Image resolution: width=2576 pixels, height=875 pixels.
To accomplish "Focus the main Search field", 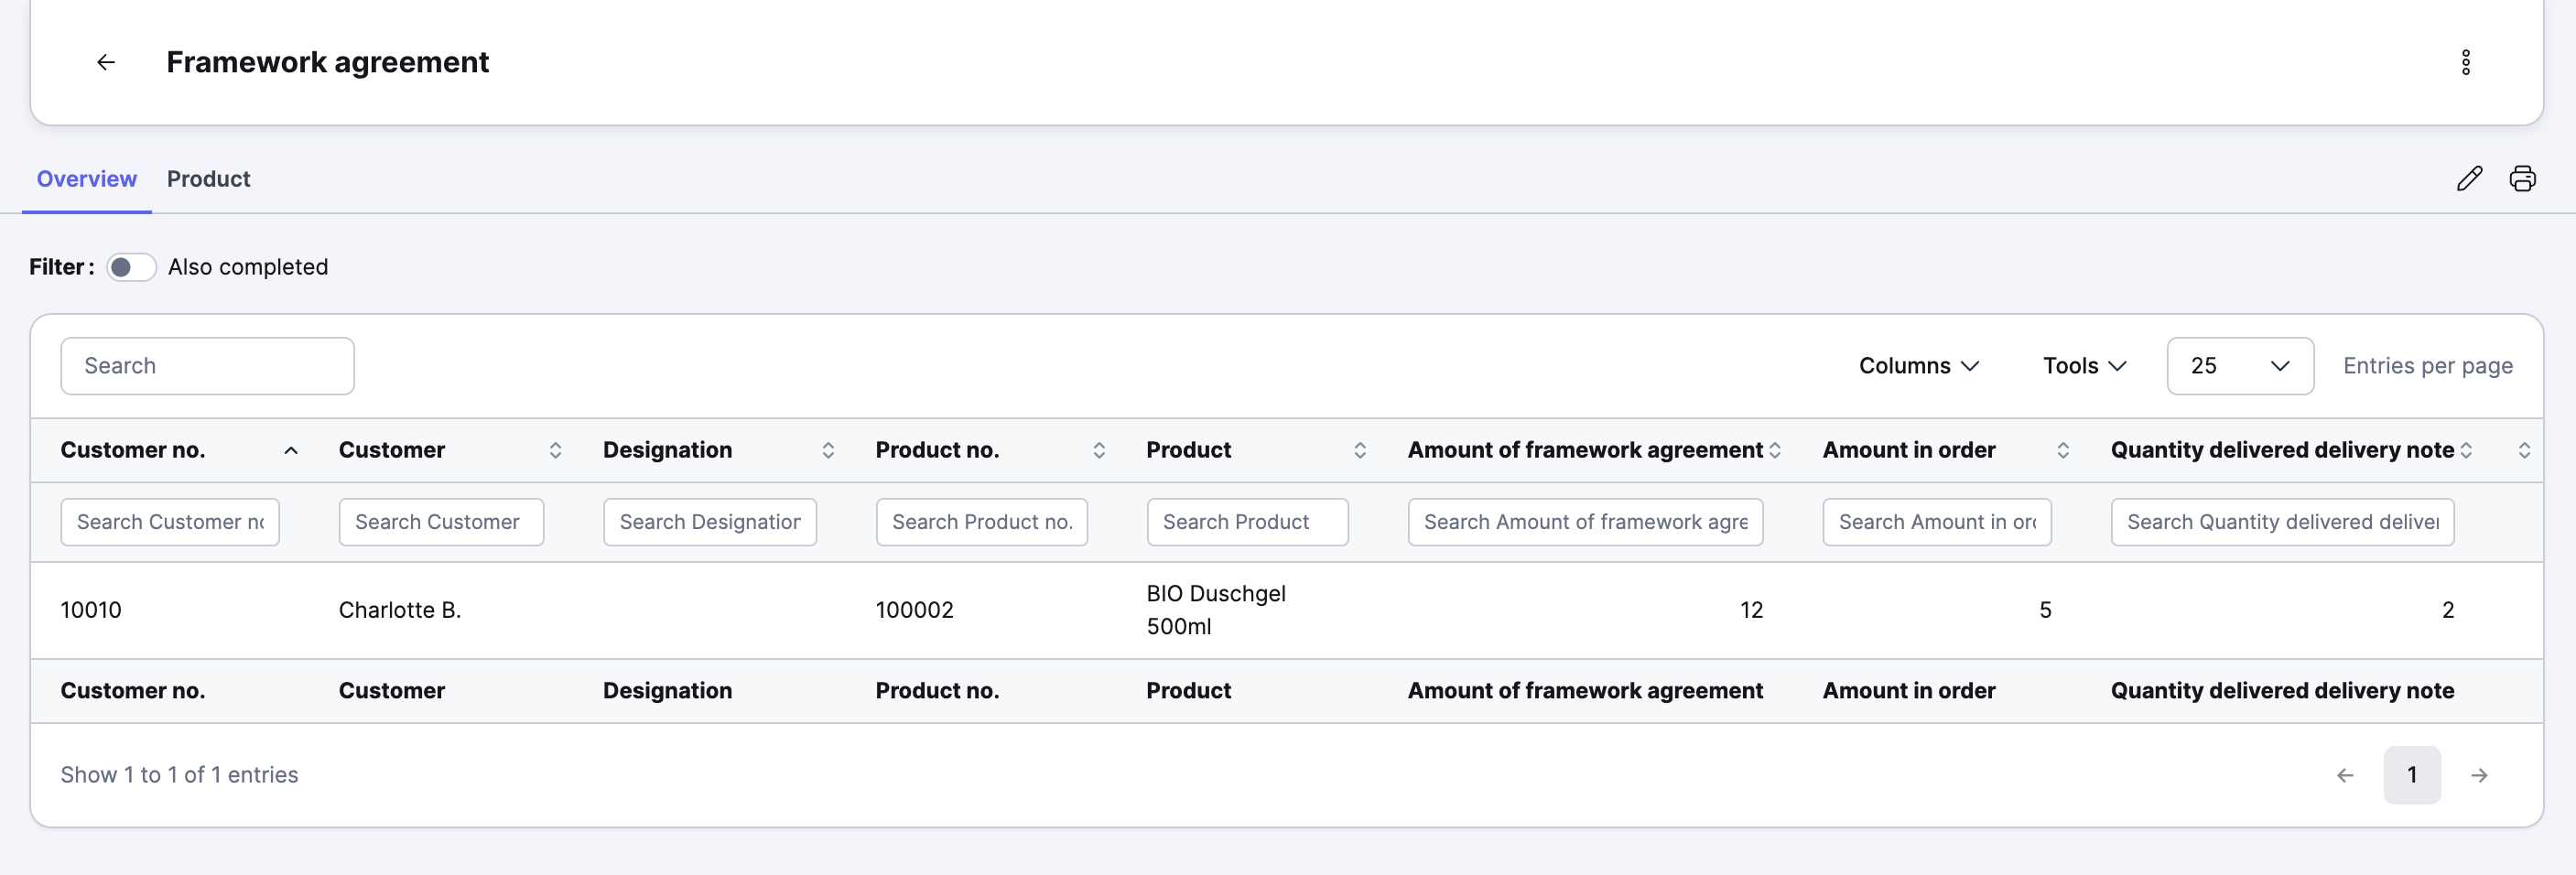I will 207,366.
